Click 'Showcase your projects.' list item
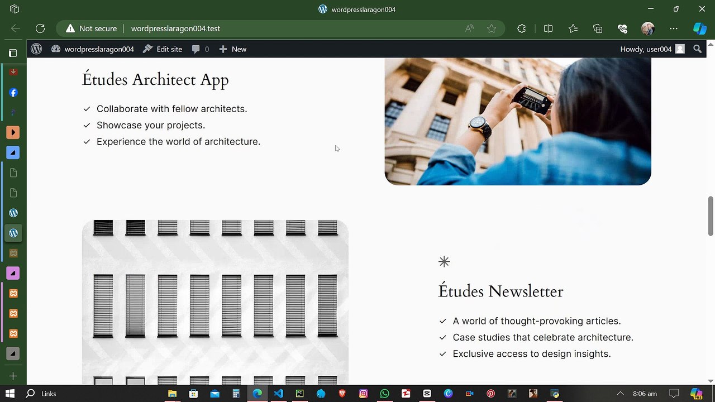Image resolution: width=715 pixels, height=402 pixels. click(151, 125)
